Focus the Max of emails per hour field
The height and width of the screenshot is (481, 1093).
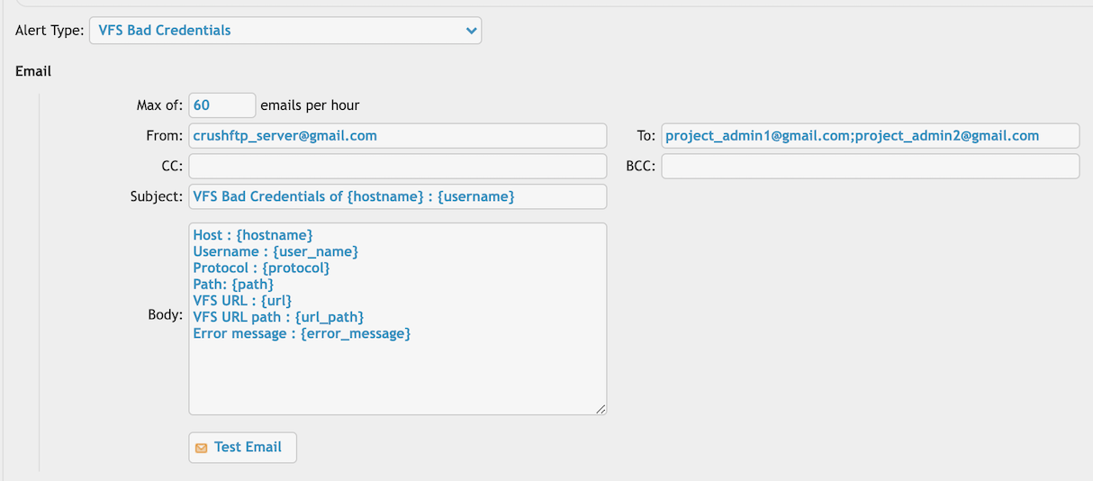point(222,105)
